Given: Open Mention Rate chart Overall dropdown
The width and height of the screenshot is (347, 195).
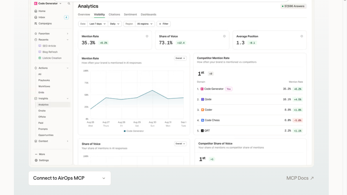Looking at the screenshot, I should pyautogui.click(x=180, y=58).
